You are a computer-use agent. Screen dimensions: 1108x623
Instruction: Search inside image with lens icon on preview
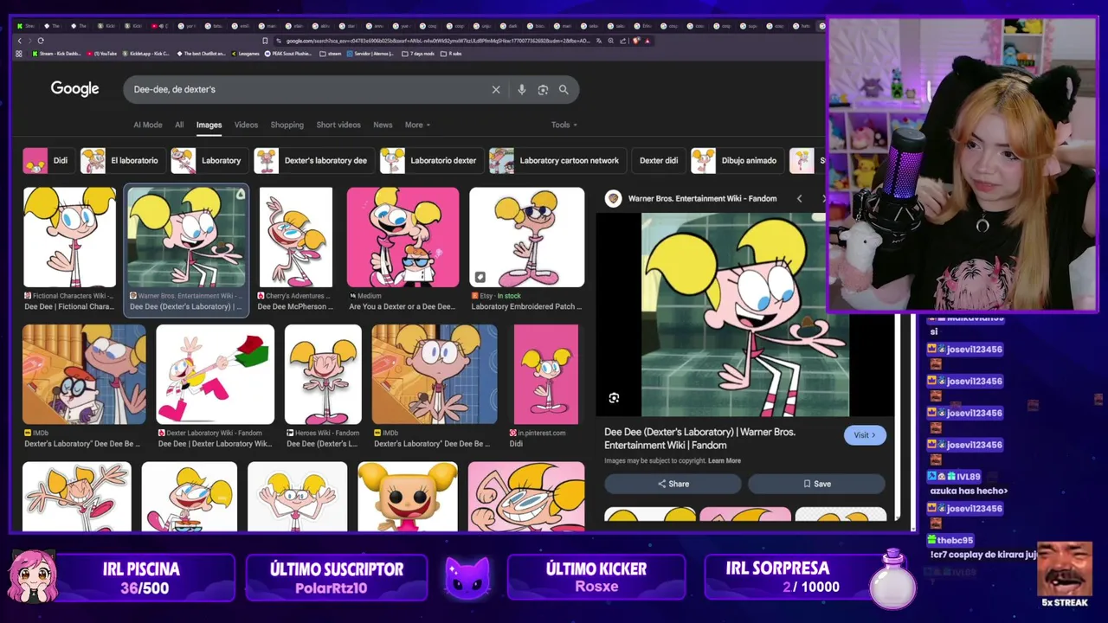point(614,398)
